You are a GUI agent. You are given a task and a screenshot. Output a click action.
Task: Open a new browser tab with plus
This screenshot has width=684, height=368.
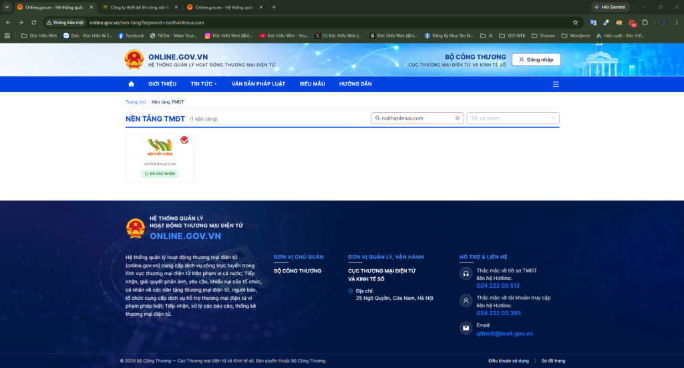pos(274,7)
